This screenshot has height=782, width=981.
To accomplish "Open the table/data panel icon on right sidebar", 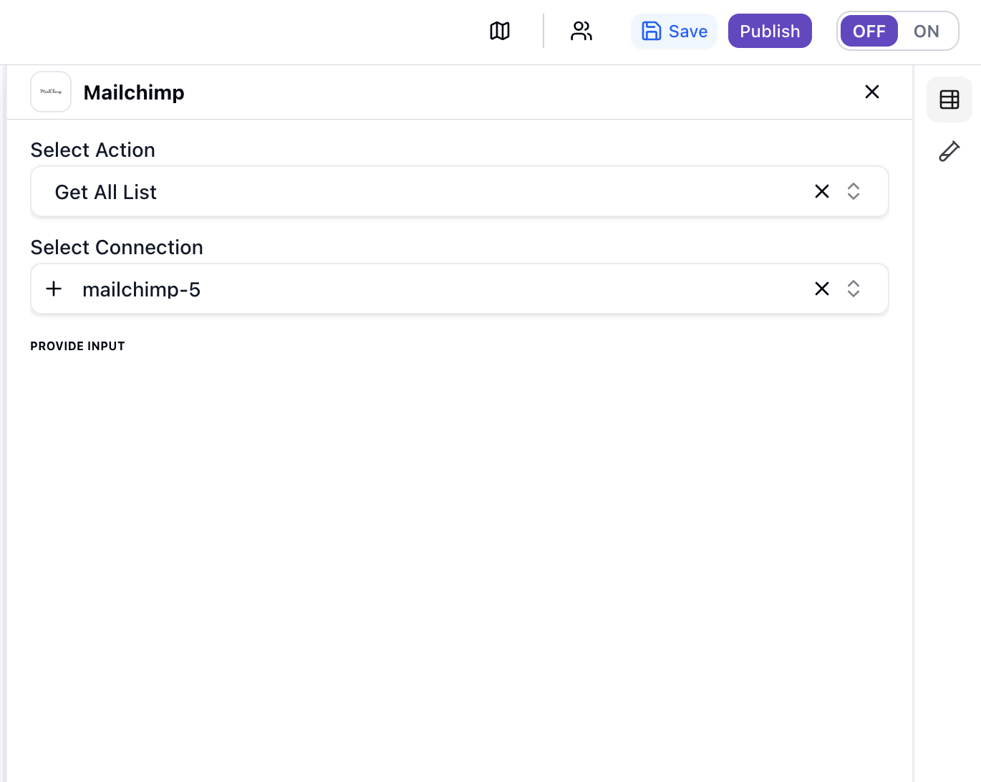I will tap(949, 100).
